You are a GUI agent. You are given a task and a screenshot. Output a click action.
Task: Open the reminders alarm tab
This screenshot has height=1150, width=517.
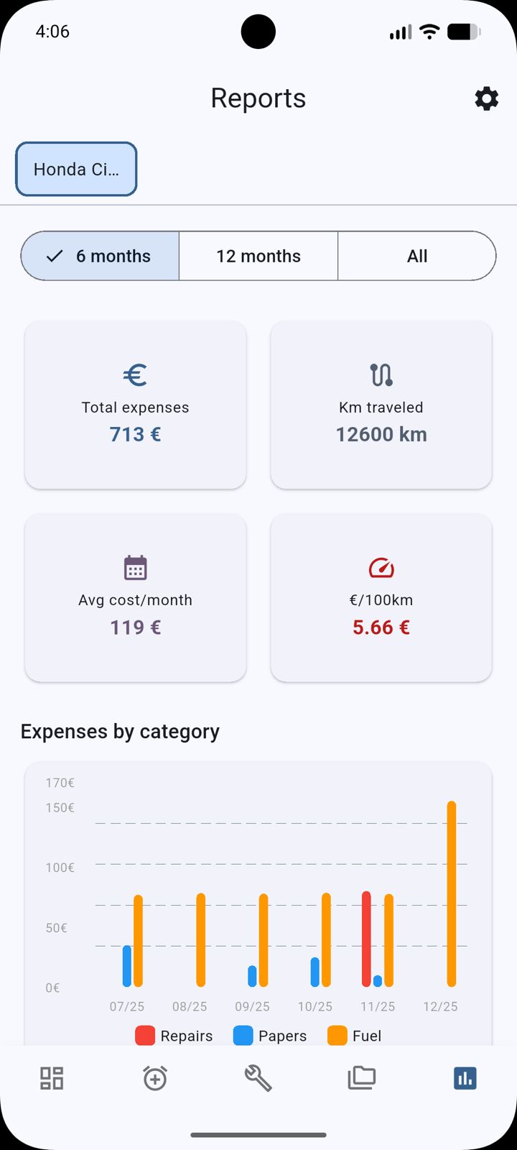point(155,1078)
